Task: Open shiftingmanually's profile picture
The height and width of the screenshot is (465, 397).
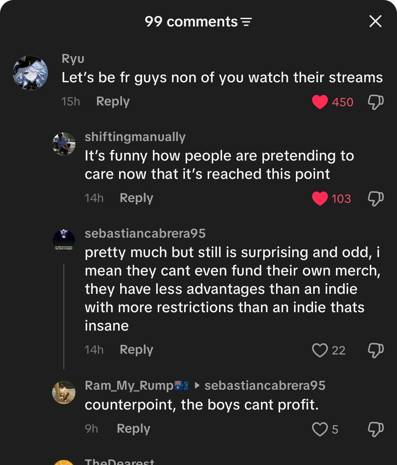Action: coord(64,144)
